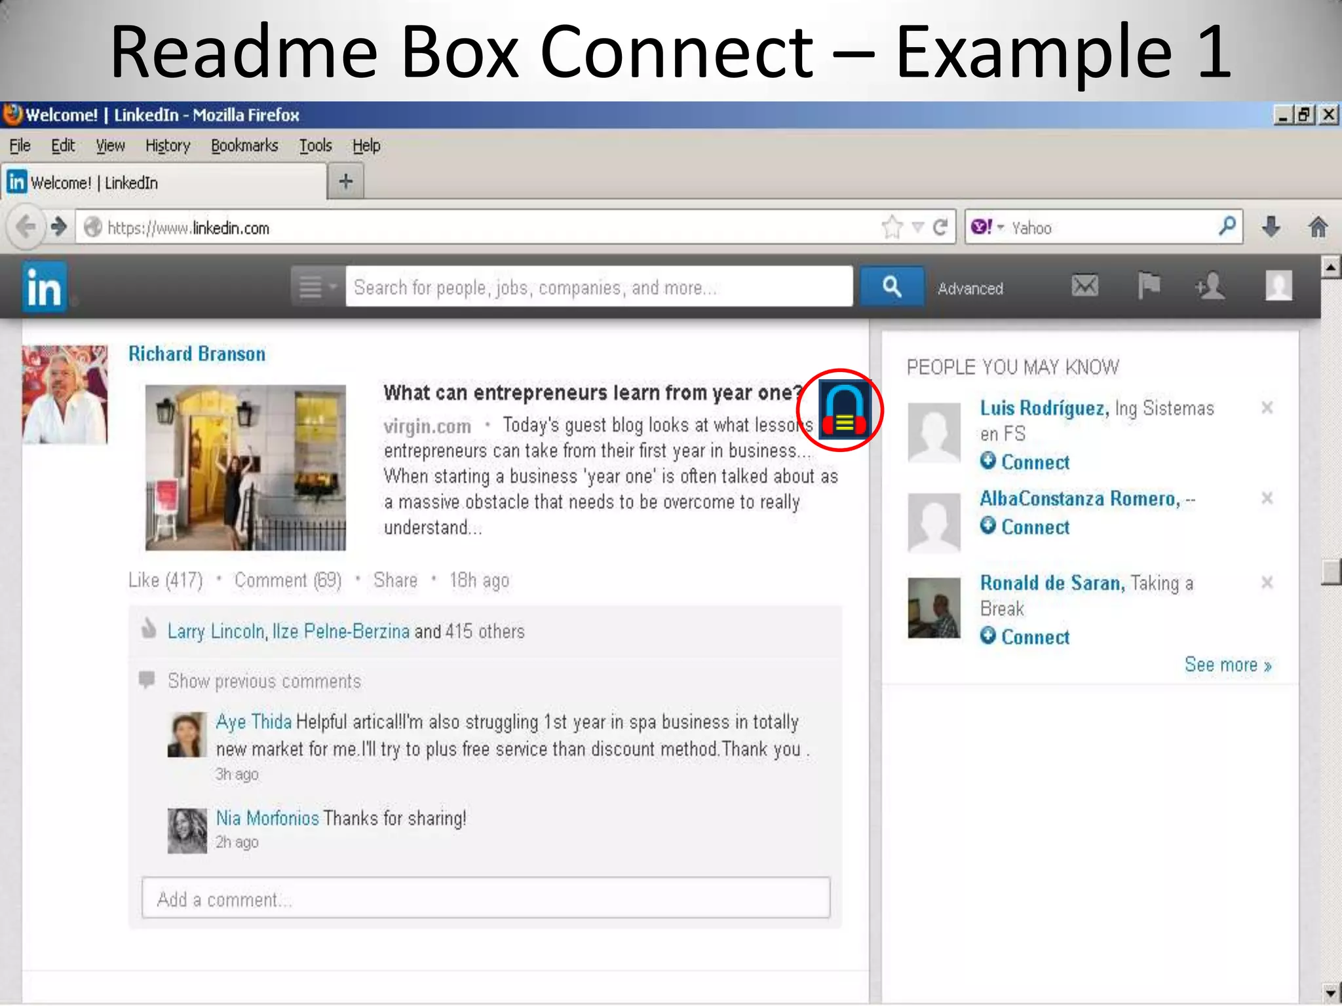Expand Show previous comments

coord(264,681)
